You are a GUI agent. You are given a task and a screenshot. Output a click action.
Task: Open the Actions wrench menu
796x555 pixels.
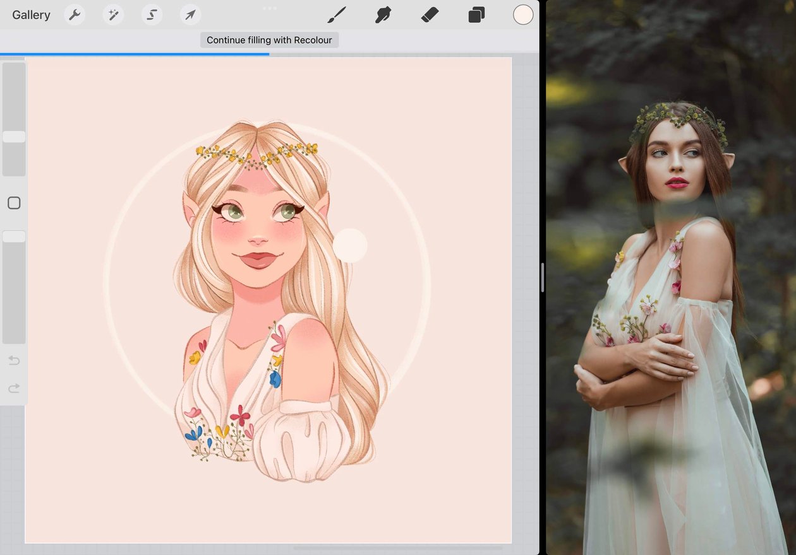(x=75, y=15)
